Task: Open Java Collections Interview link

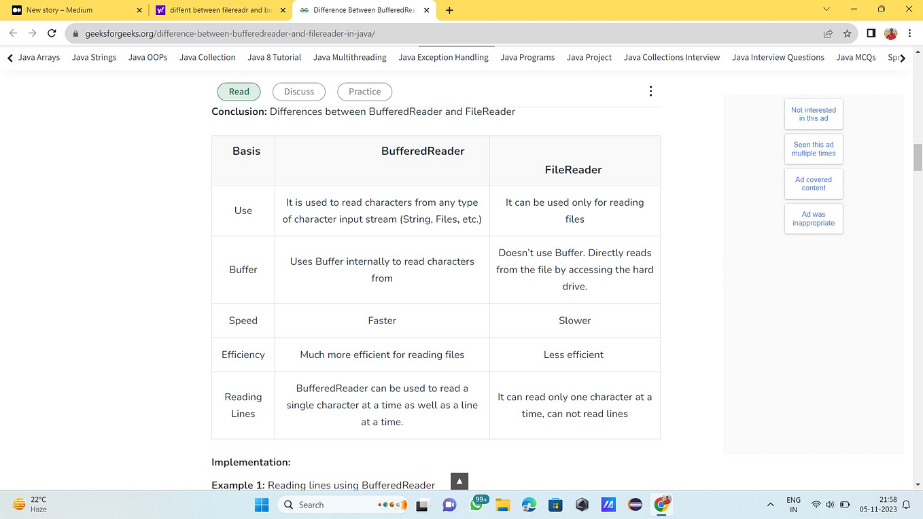Action: 672,58
